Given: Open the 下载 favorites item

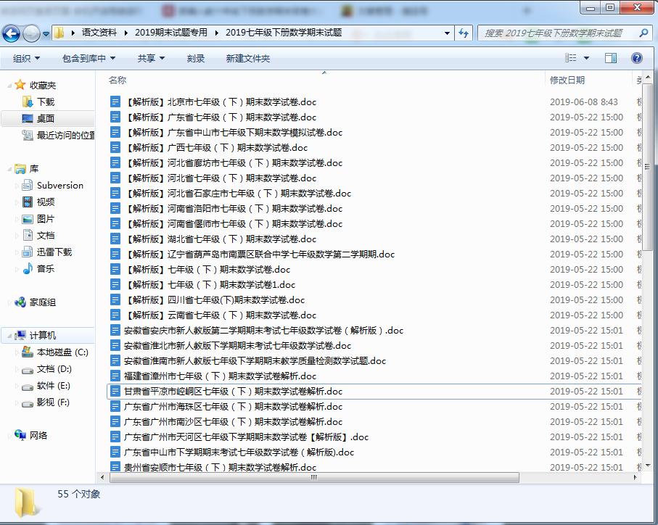Looking at the screenshot, I should point(46,100).
